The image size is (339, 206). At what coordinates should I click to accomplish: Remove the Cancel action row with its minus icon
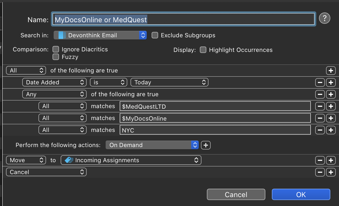[320, 172]
